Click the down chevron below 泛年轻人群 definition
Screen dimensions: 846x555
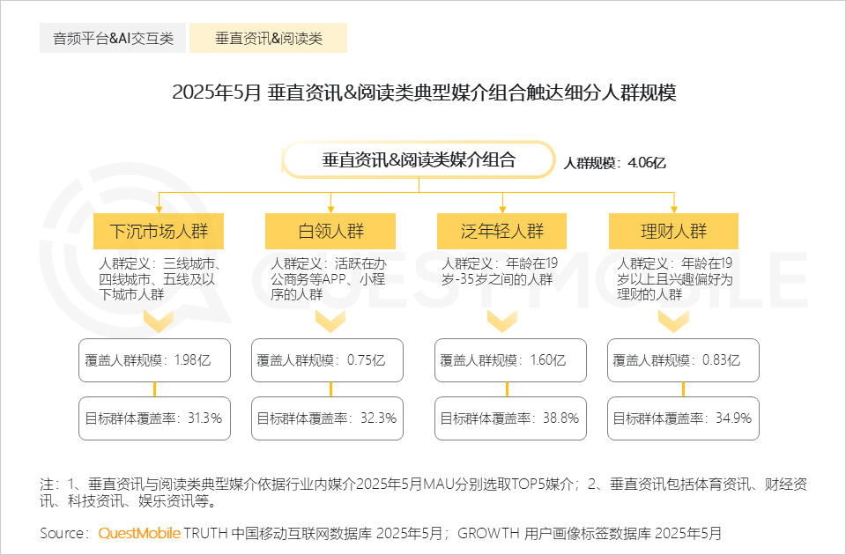click(x=502, y=322)
